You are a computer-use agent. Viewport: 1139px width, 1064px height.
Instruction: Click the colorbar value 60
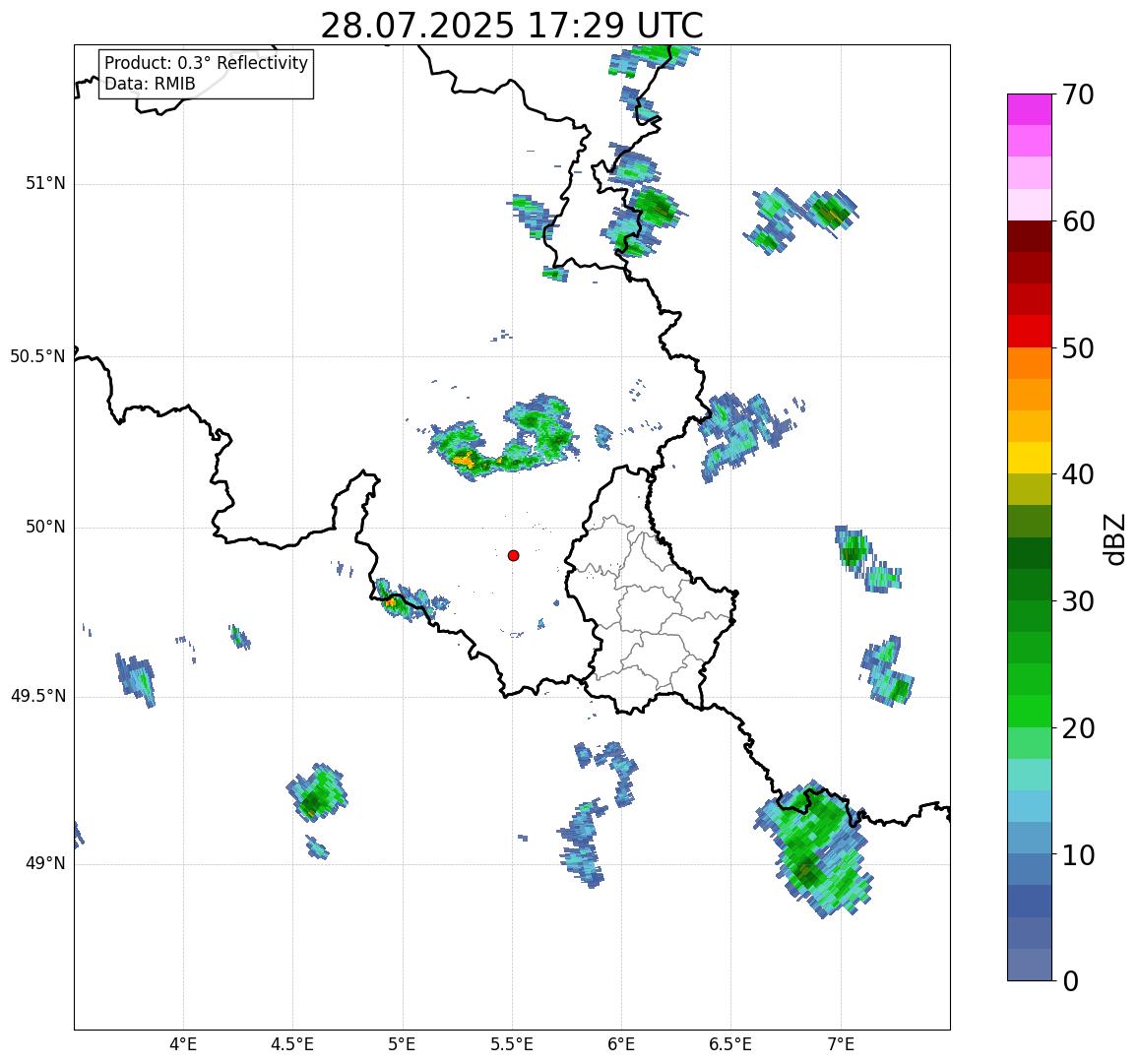click(x=1078, y=221)
